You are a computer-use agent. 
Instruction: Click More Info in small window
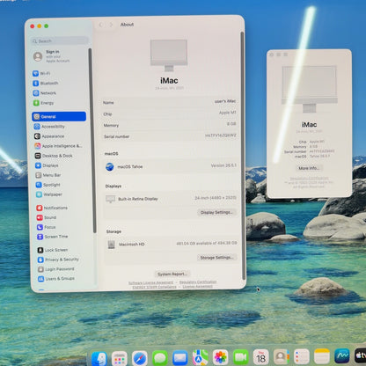(309, 168)
